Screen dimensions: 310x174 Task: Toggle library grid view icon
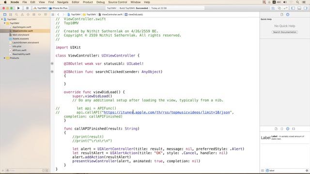(263, 171)
